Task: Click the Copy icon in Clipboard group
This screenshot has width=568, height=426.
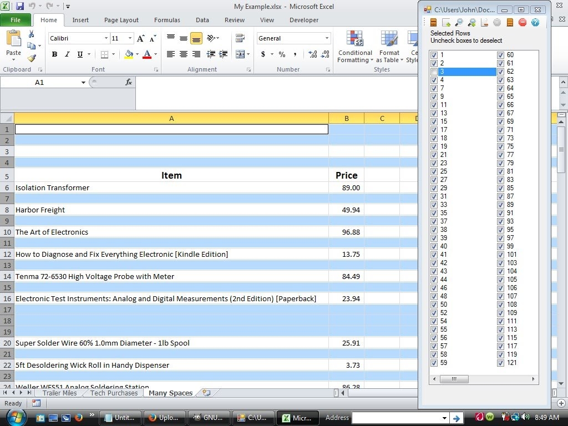Action: [32, 45]
